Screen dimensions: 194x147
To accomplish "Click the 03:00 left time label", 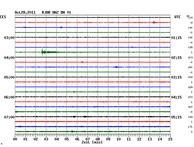I will (9, 38).
